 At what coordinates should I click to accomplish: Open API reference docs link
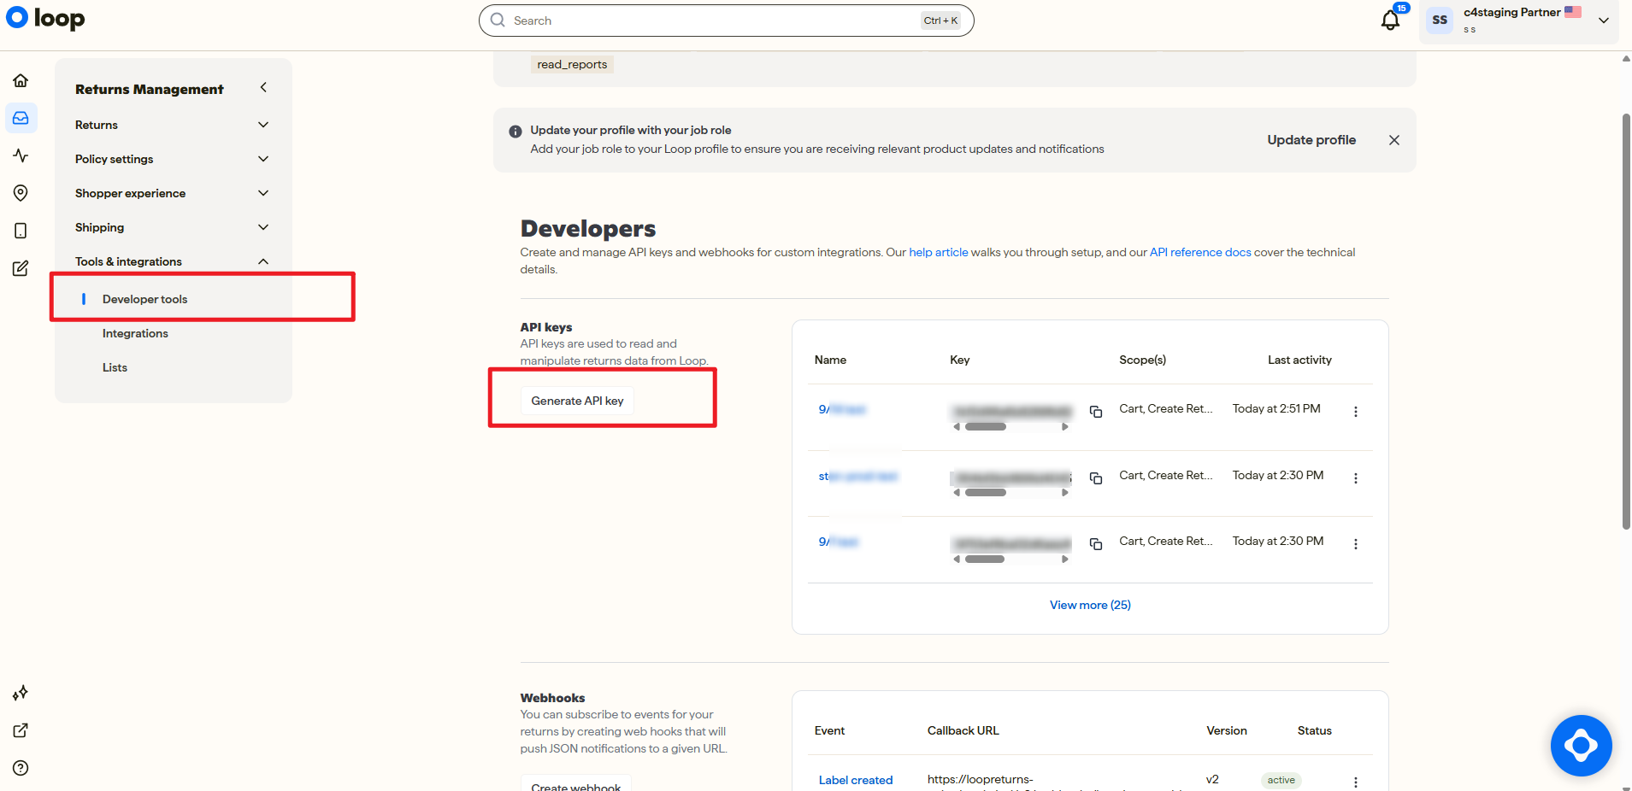pos(1200,252)
